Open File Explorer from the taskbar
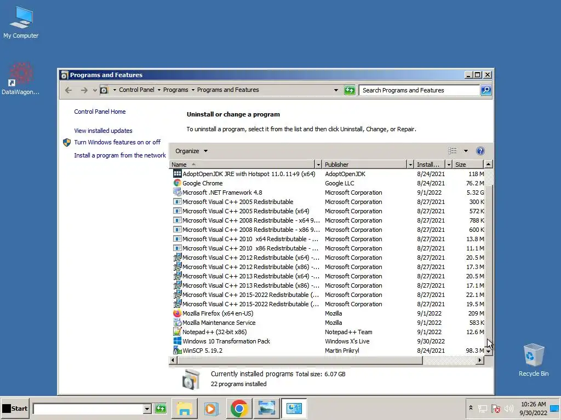 pos(184,408)
